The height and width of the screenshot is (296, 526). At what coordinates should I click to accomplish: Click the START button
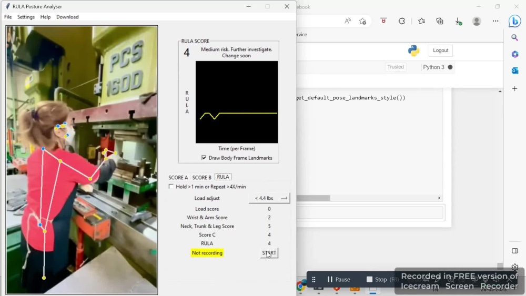pos(269,253)
